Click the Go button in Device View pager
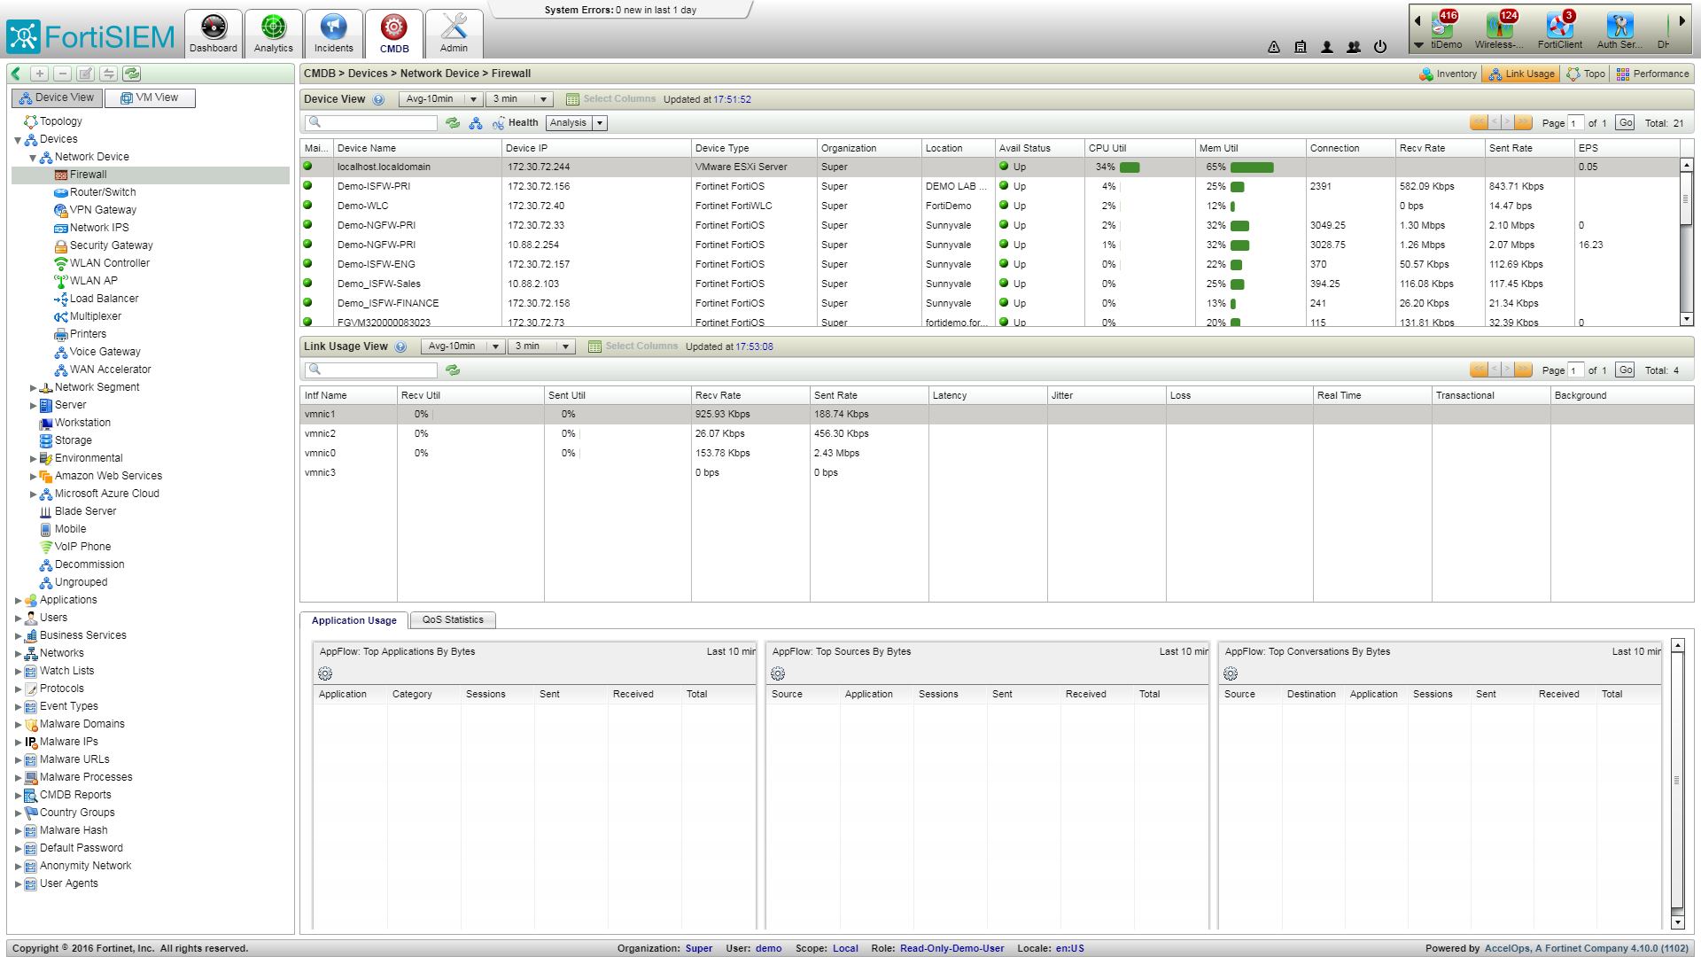This screenshot has width=1701, height=957. [x=1625, y=123]
